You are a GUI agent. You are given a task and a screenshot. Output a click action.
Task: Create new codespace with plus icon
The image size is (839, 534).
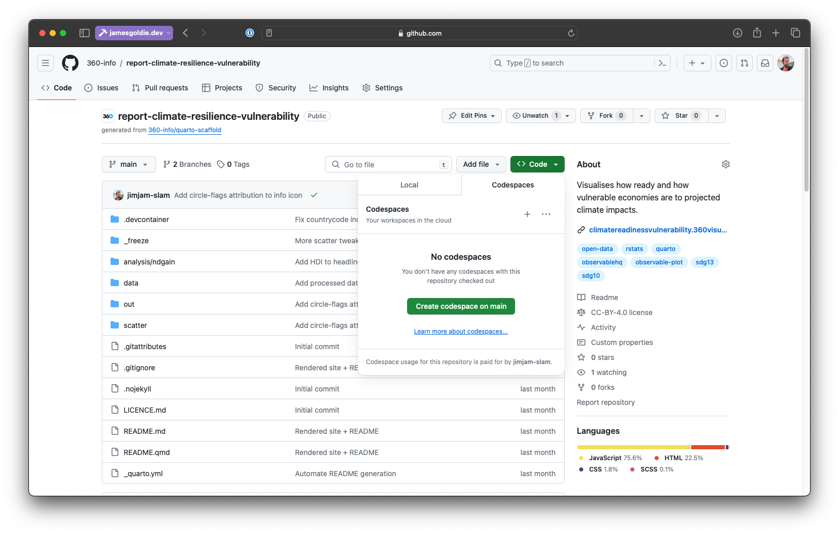[x=527, y=214]
